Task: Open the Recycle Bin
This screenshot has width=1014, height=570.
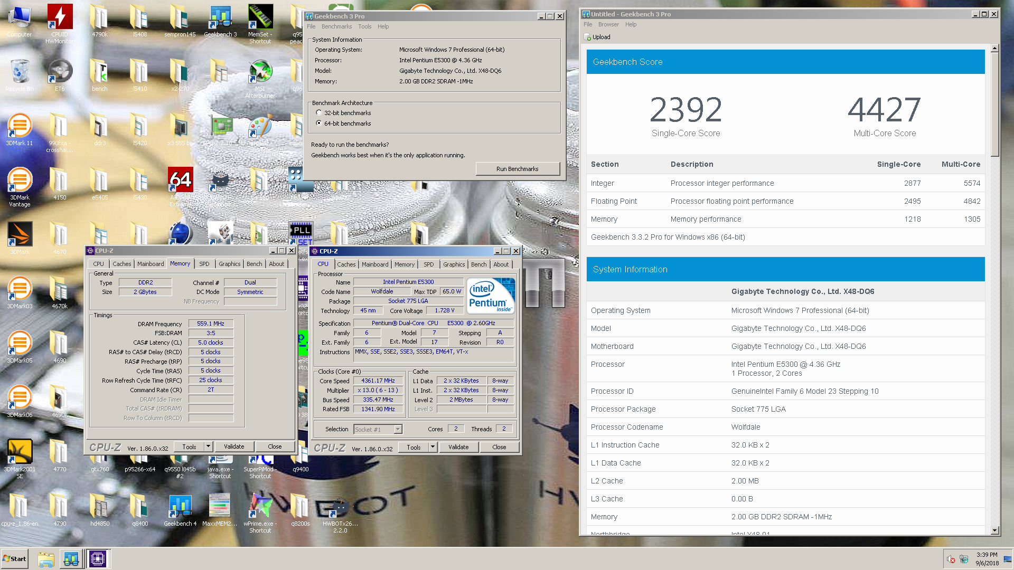Action: [x=20, y=75]
